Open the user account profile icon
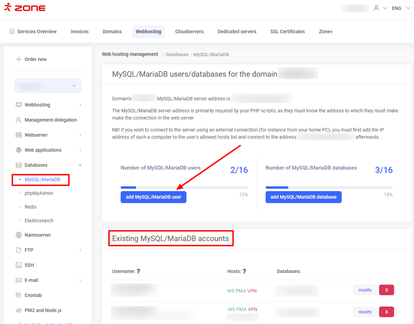414x324 pixels. [x=376, y=8]
